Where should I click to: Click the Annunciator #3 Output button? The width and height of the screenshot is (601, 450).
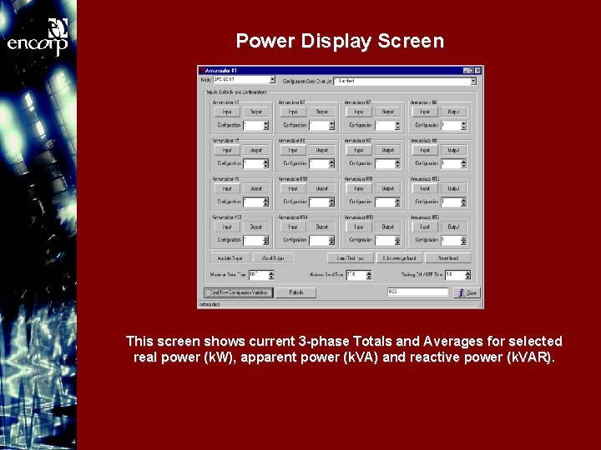(387, 112)
